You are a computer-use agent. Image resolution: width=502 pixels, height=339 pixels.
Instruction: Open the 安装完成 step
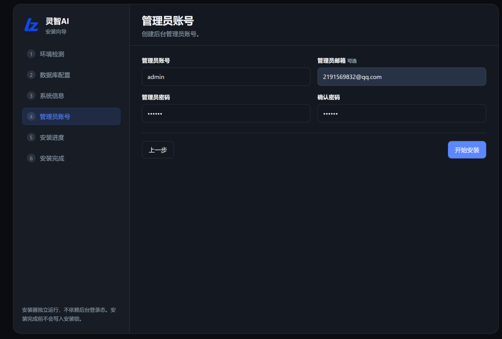pyautogui.click(x=71, y=158)
